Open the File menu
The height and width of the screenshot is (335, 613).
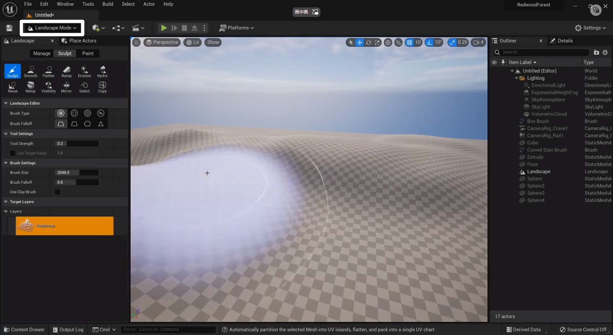pyautogui.click(x=28, y=4)
